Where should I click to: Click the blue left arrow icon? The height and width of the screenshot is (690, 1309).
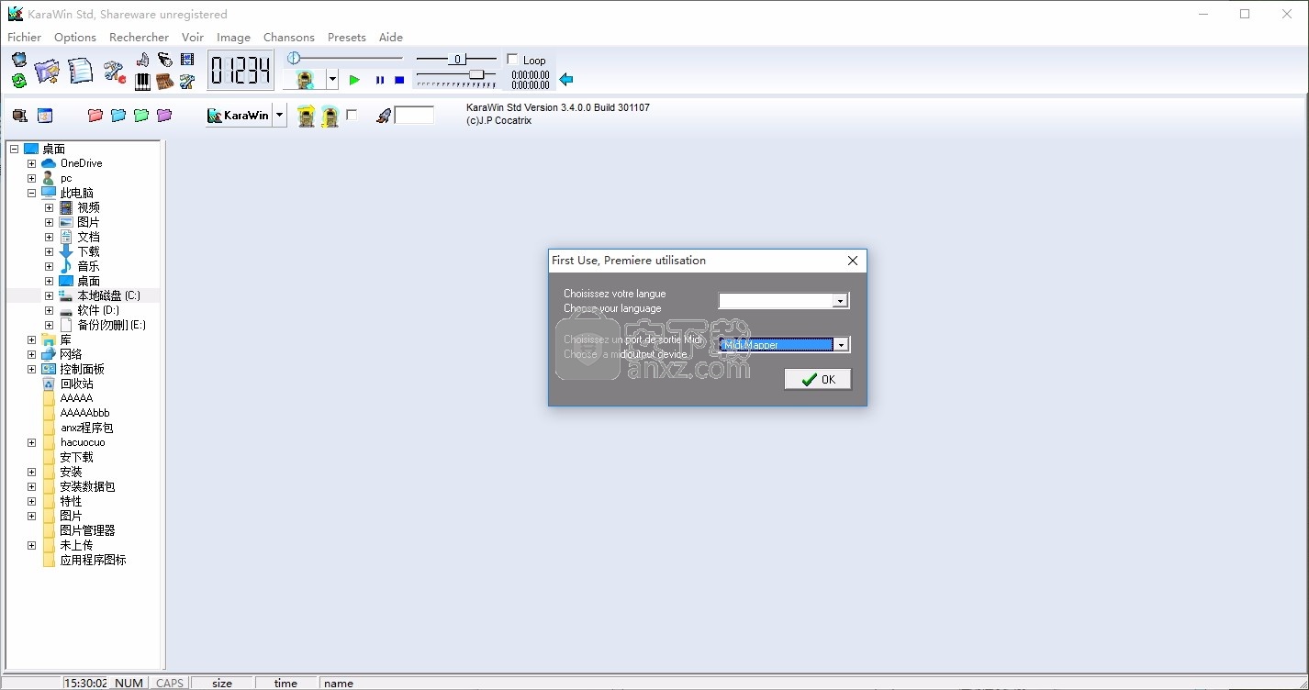coord(566,79)
